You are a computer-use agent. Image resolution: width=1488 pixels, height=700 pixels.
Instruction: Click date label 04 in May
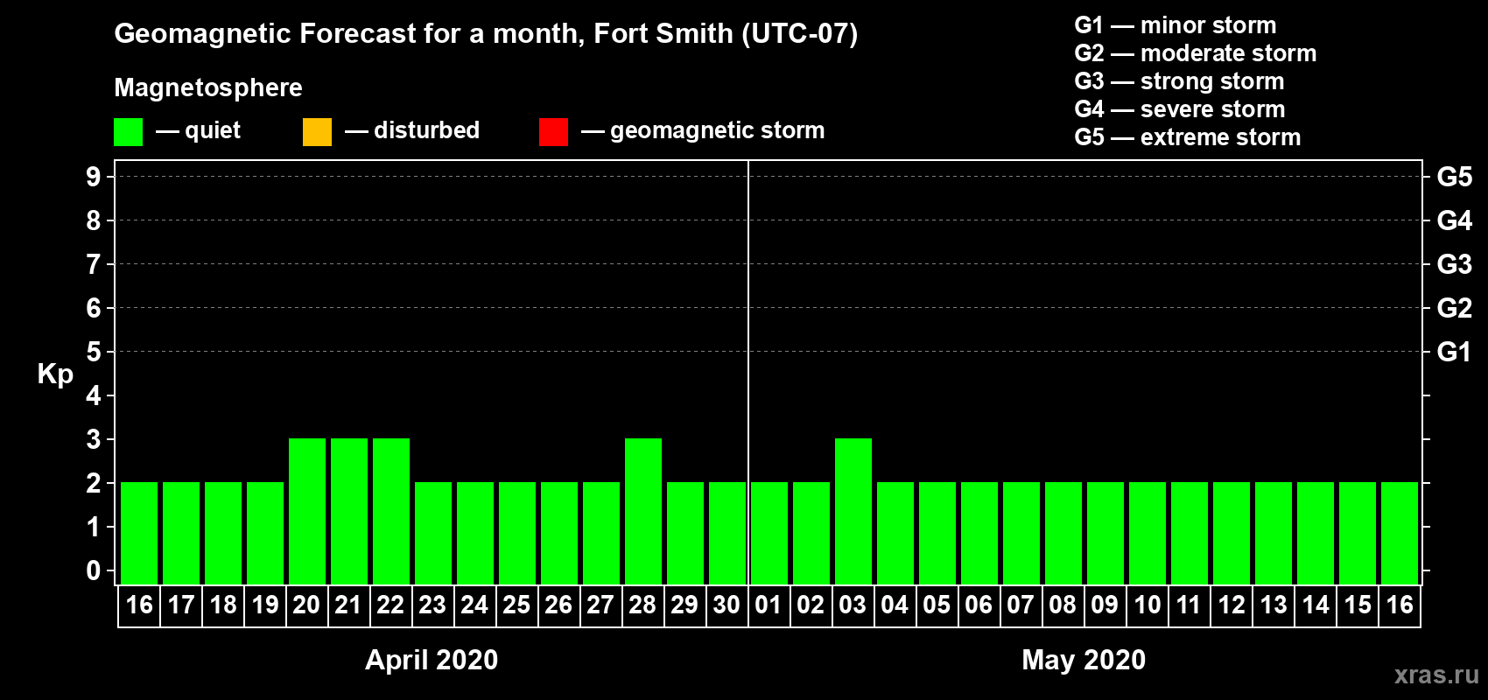click(895, 605)
